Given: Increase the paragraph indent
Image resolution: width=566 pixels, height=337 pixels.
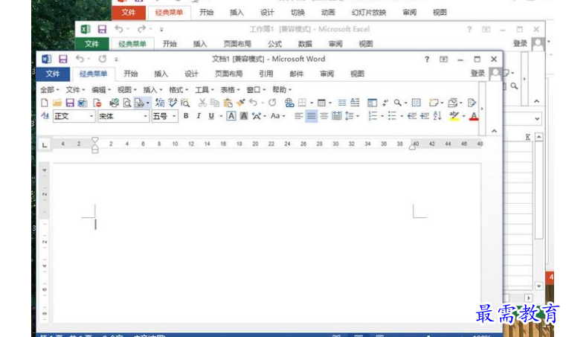Looking at the screenshot, I should click(425, 116).
